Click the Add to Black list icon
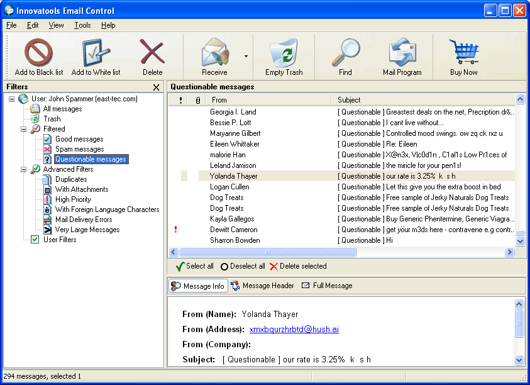The image size is (530, 385). (38, 52)
